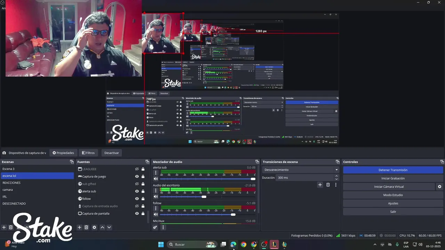Screen dimensions: 445x250
Task: Move the source up
Action: [102, 227]
